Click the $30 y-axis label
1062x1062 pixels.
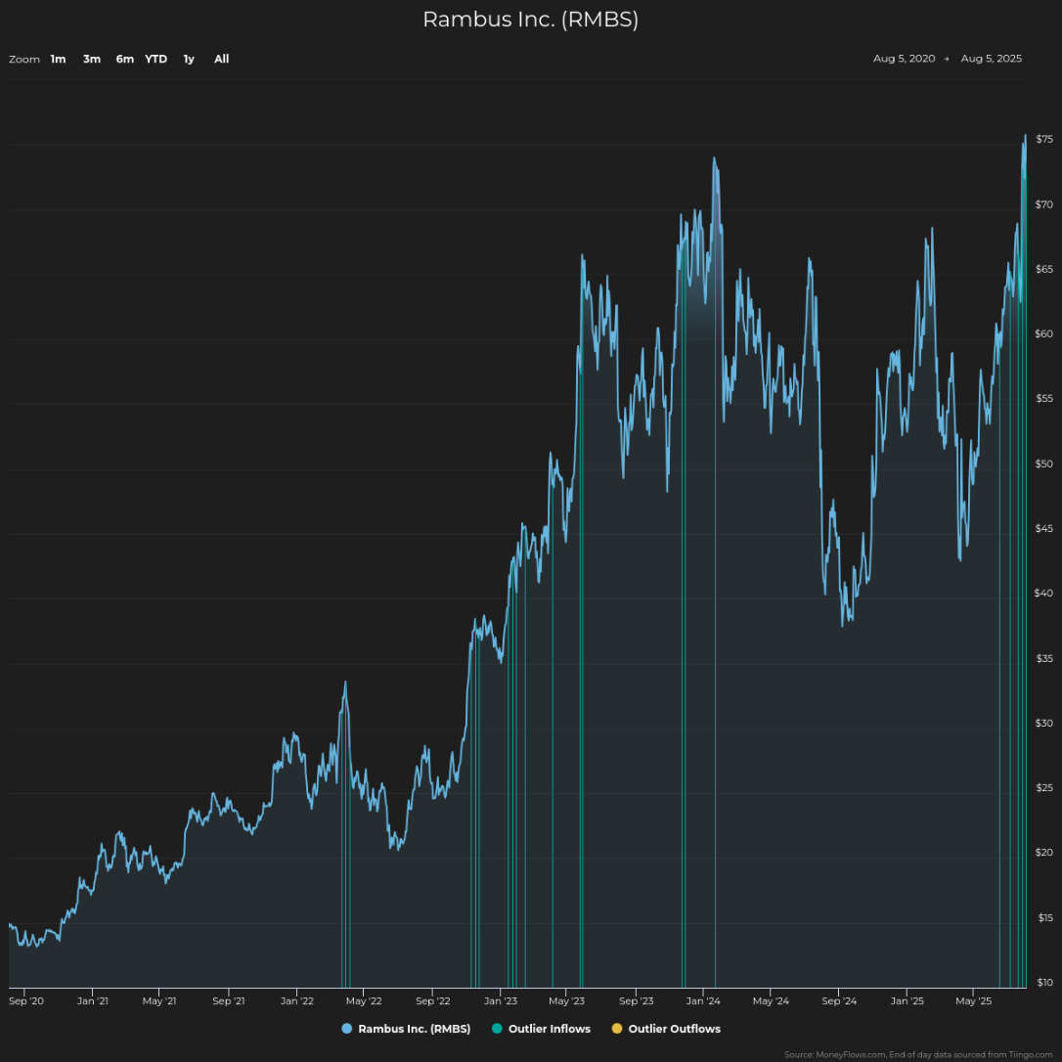click(x=1044, y=724)
